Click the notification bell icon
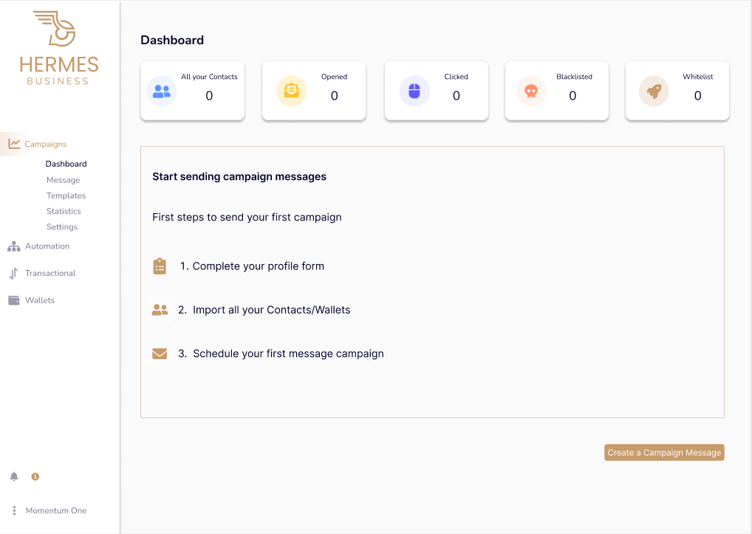The image size is (752, 534). 13,476
